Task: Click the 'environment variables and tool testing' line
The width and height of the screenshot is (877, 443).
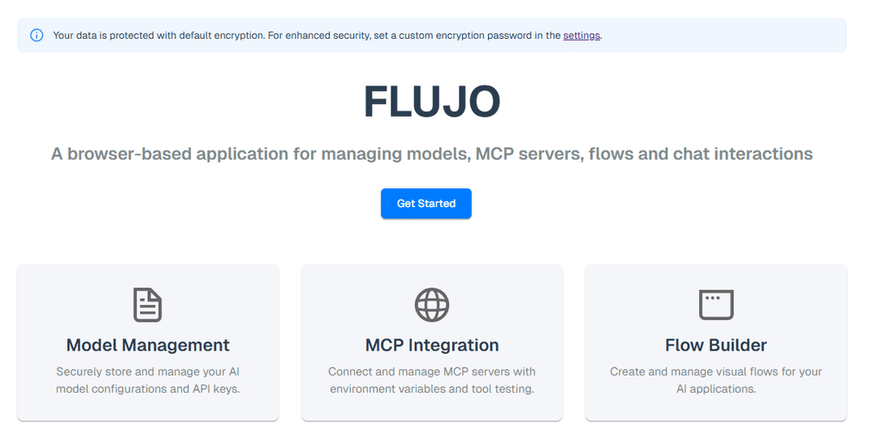Action: 432,389
